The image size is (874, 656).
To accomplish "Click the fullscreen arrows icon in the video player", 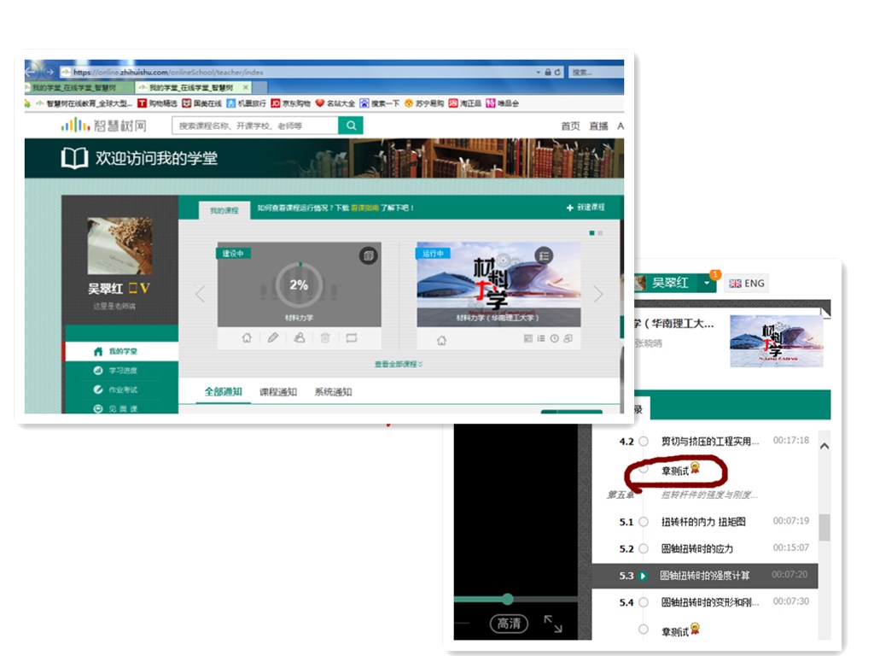I will coord(553,624).
